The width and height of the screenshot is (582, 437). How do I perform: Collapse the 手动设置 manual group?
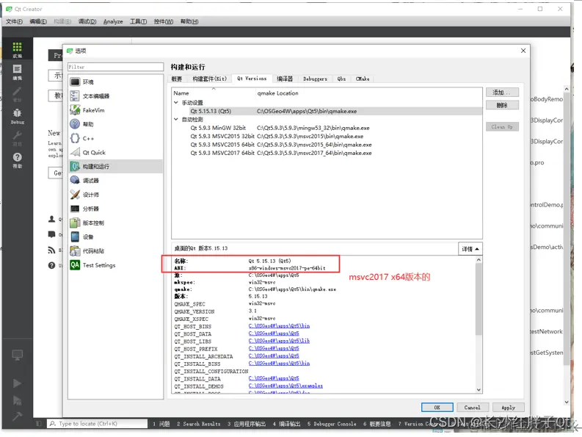click(176, 103)
